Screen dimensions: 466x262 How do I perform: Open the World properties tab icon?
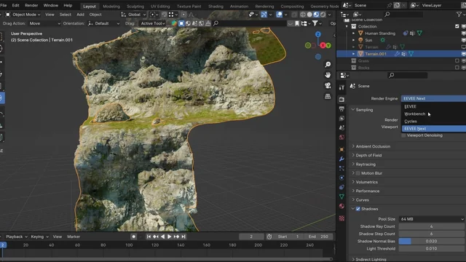(341, 138)
